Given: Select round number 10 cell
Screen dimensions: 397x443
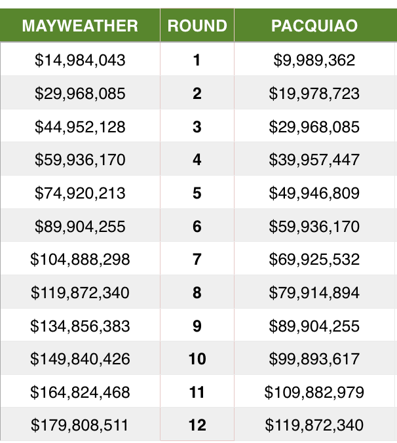Looking at the screenshot, I should [197, 358].
